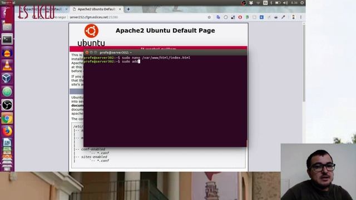
Task: Close the first Apache2 browser tab
Action: (66, 9)
